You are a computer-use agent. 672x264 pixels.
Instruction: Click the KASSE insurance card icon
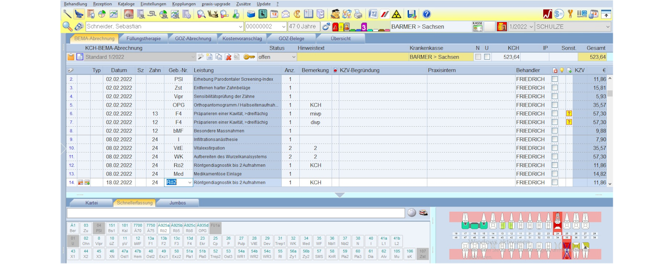pos(477,26)
